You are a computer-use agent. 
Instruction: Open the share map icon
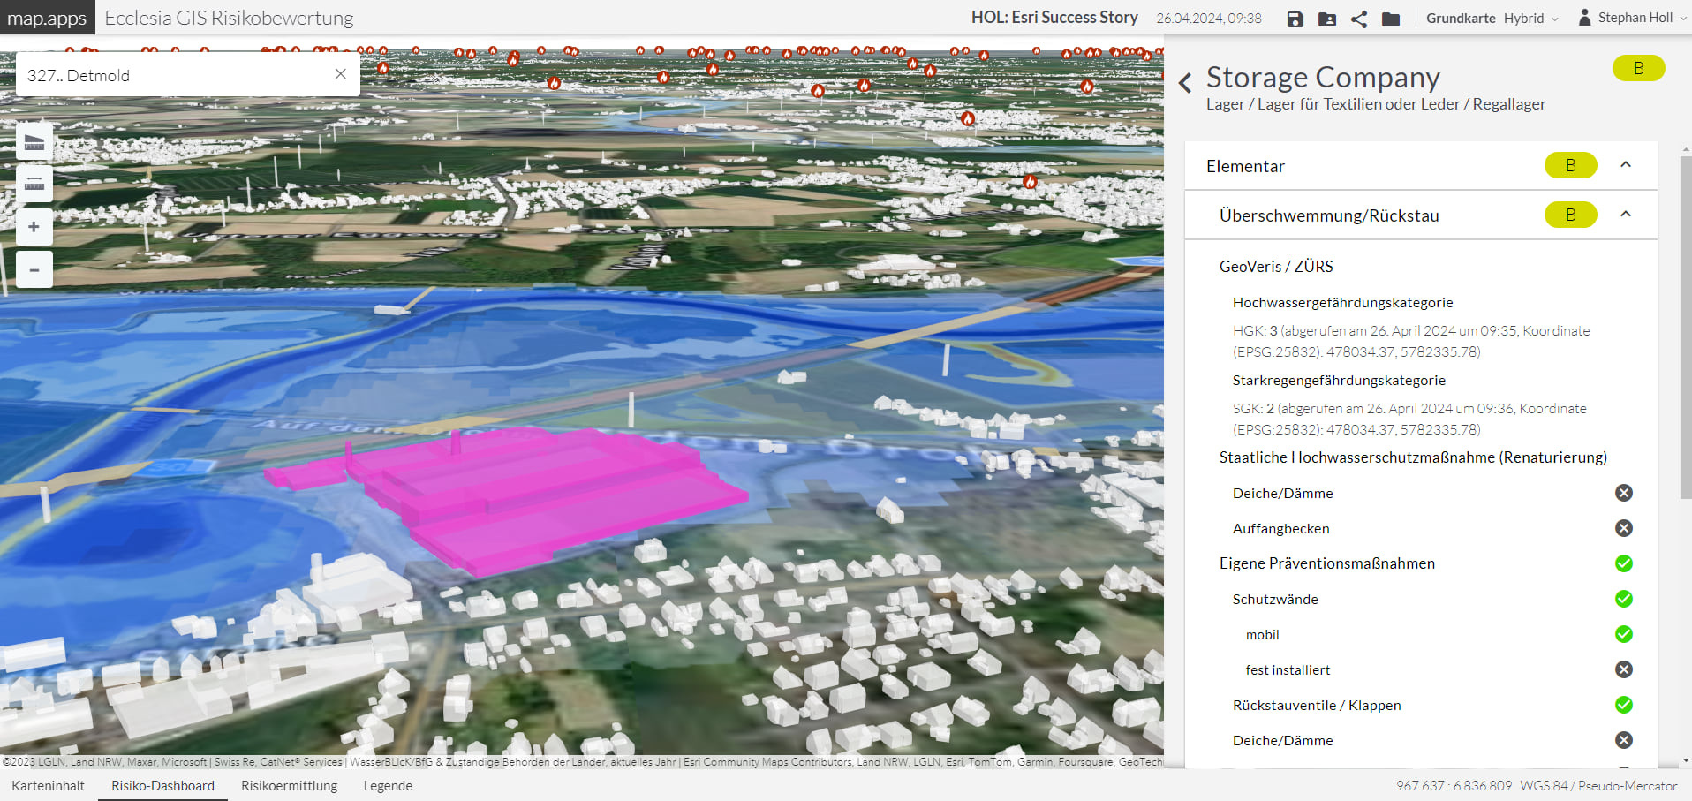pos(1359,19)
